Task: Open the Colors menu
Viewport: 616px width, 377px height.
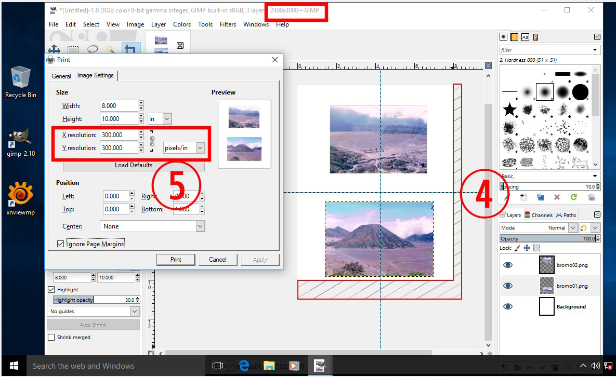Action: click(182, 24)
